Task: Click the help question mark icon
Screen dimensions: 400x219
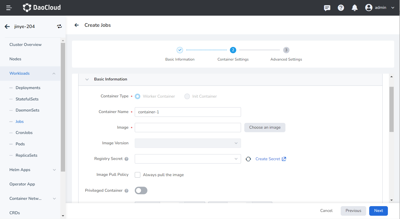Action: [x=341, y=8]
